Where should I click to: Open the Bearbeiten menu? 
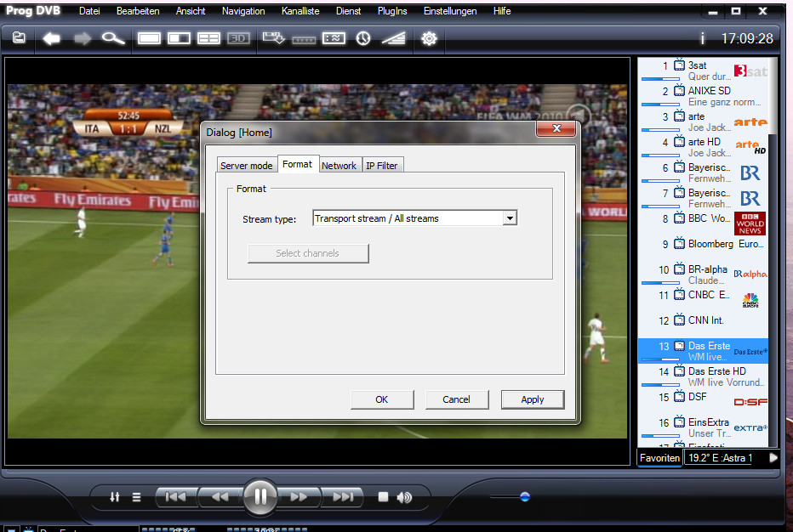tap(138, 11)
